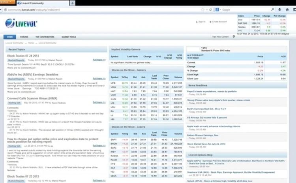
Task: Click the Dow row in index table
Action: 262,20
